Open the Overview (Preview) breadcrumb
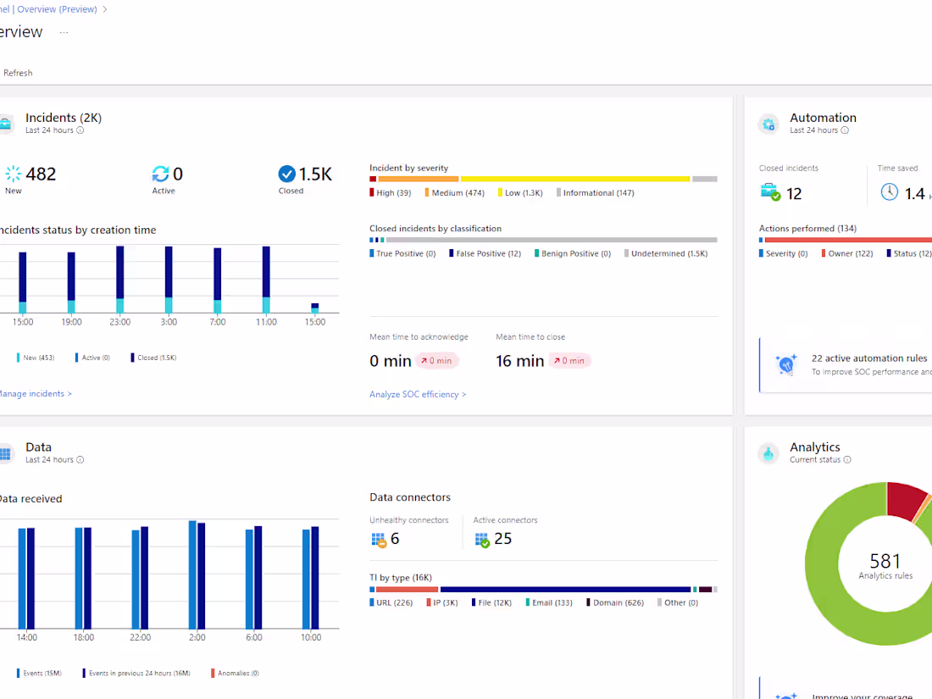This screenshot has width=932, height=699. click(x=57, y=9)
